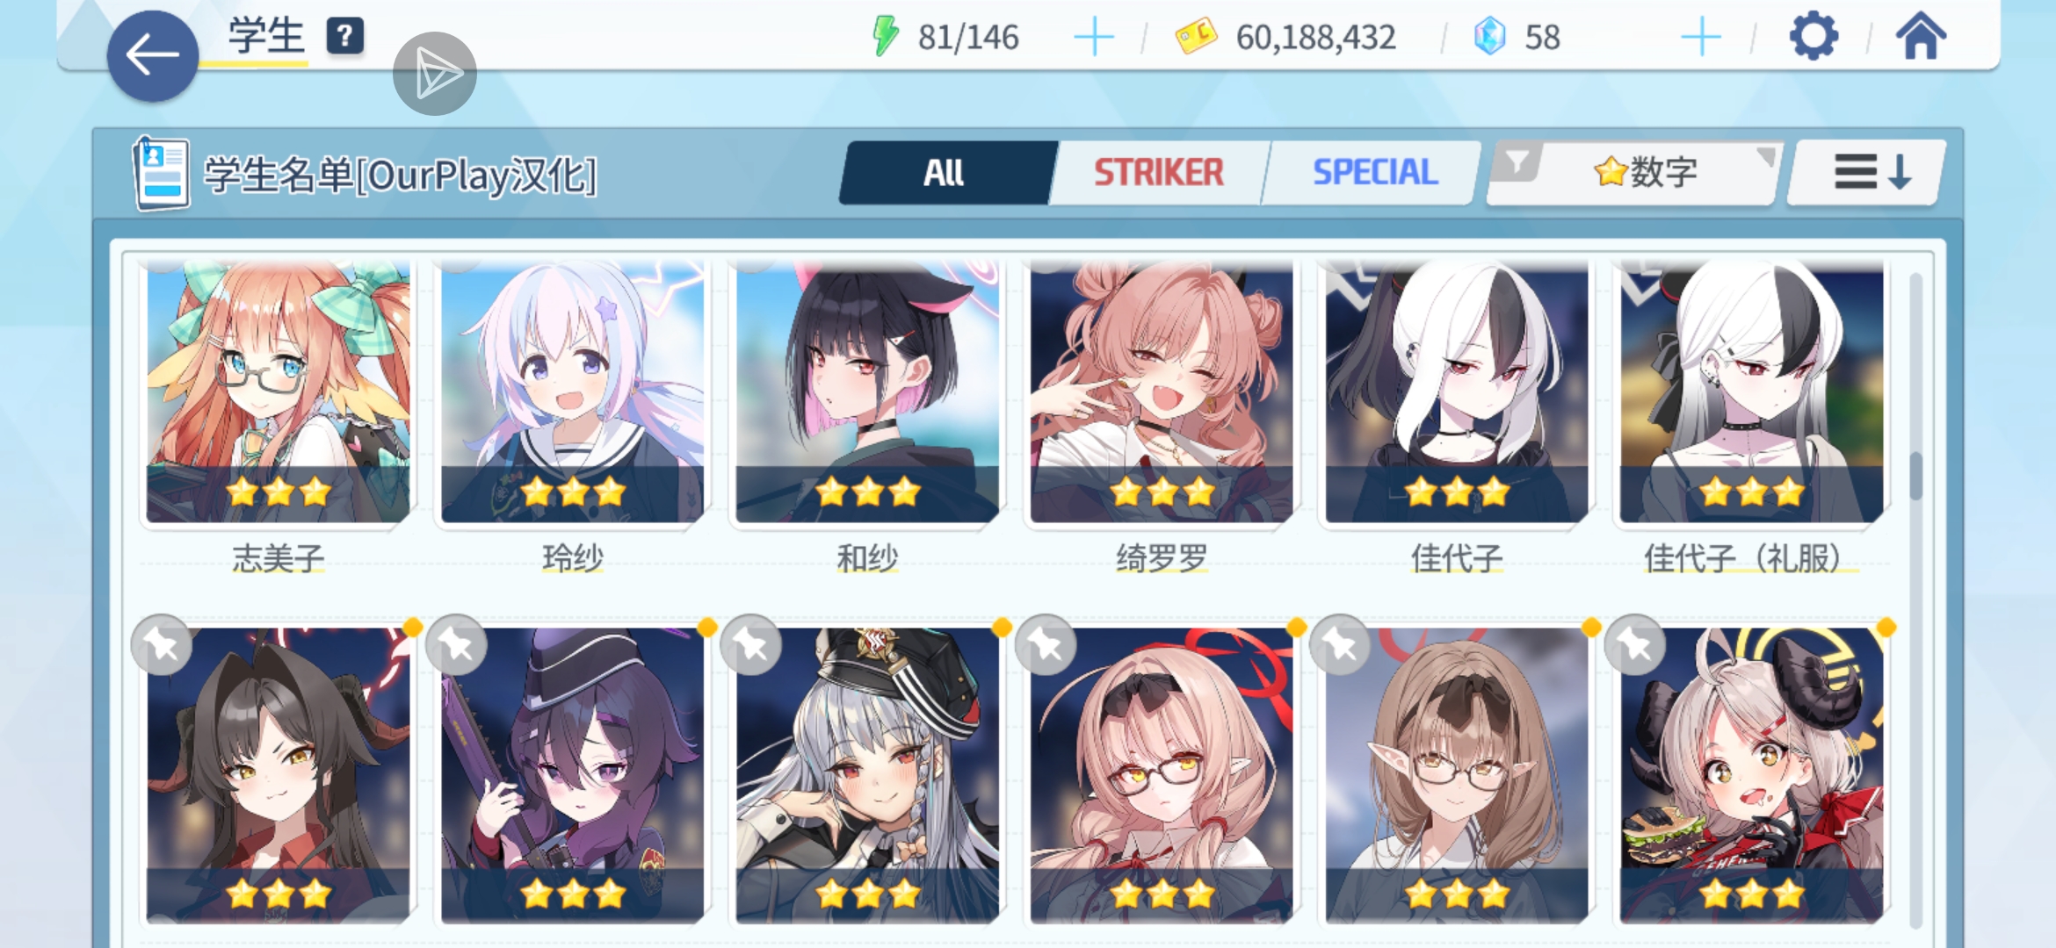Viewport: 2056px width, 948px height.
Task: Toggle the sort order descending button
Action: (1868, 172)
